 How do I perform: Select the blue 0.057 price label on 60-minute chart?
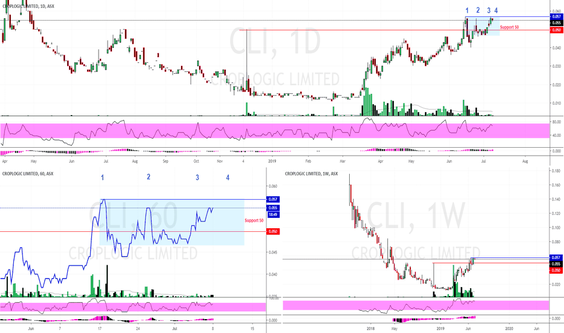pyautogui.click(x=273, y=199)
